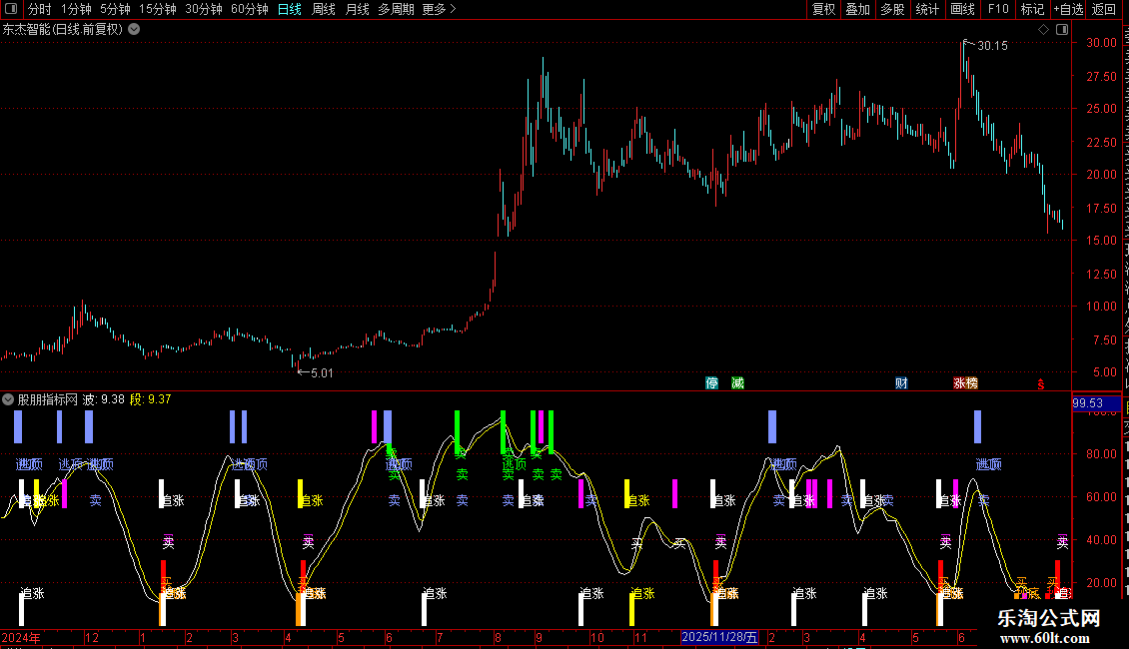Click the 叠加 overlay button
1129x649 pixels.
[x=857, y=9]
